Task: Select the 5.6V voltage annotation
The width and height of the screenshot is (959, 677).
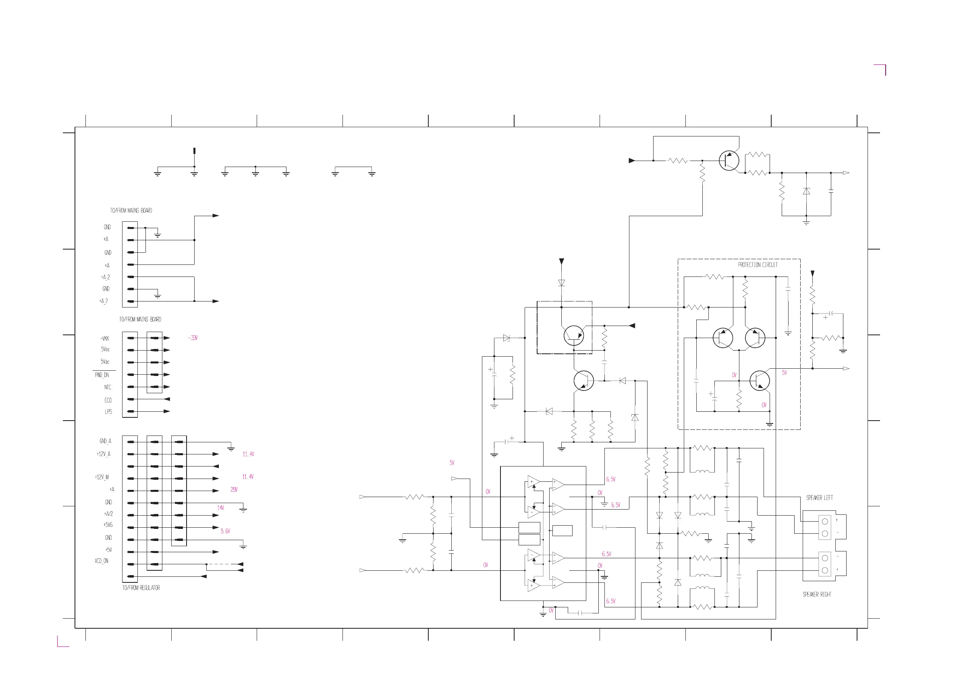Action: 225,531
